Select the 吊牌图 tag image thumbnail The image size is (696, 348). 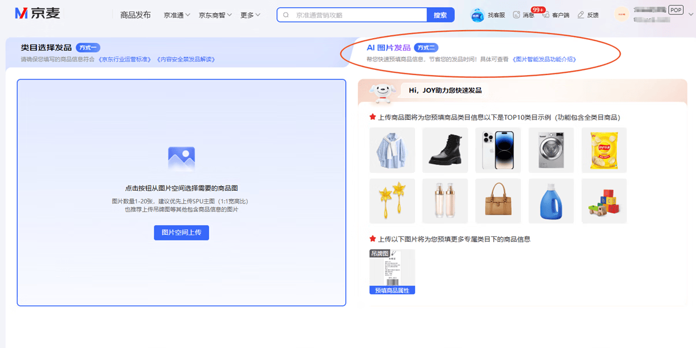[x=392, y=272]
